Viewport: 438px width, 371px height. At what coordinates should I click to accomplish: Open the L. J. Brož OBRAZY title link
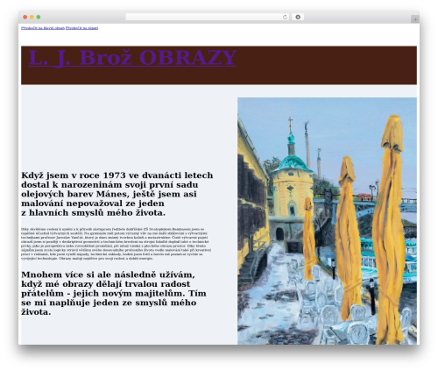click(x=132, y=58)
